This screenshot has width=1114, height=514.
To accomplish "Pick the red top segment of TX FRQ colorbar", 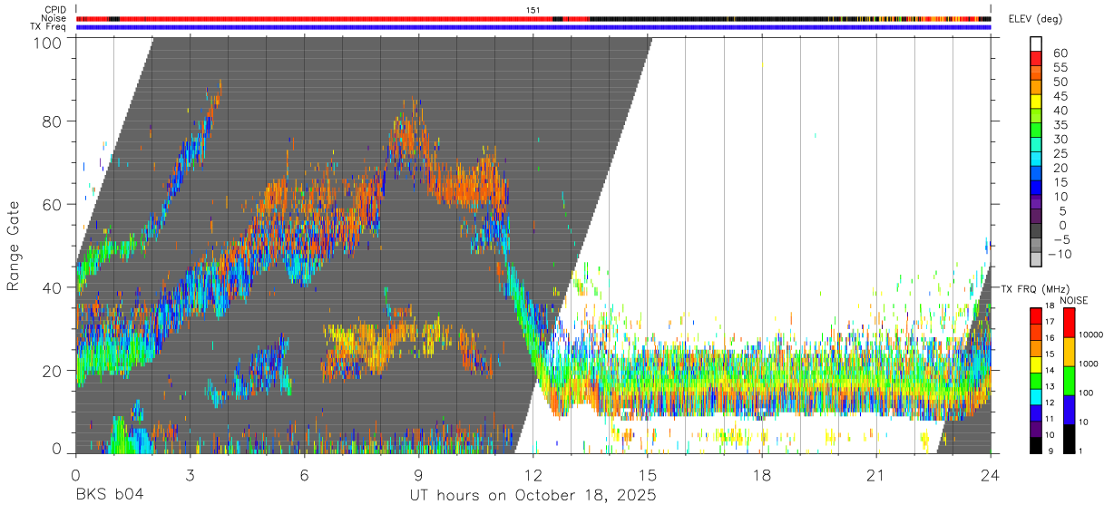I will point(1036,315).
